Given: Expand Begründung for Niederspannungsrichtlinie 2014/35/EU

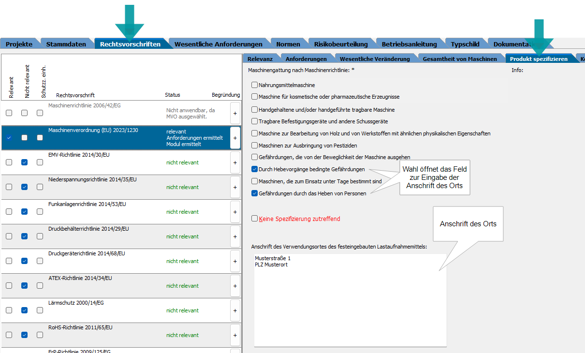Looking at the screenshot, I should [235, 187].
